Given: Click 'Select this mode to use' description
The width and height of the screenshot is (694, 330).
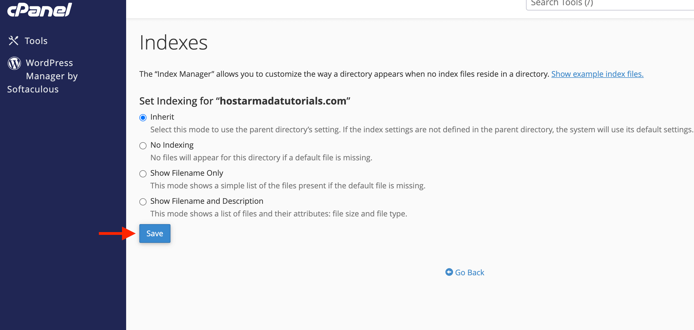Looking at the screenshot, I should [422, 130].
